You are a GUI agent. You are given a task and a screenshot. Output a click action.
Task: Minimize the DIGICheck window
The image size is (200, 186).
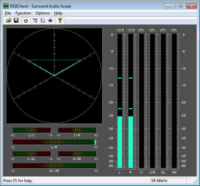click(x=170, y=6)
